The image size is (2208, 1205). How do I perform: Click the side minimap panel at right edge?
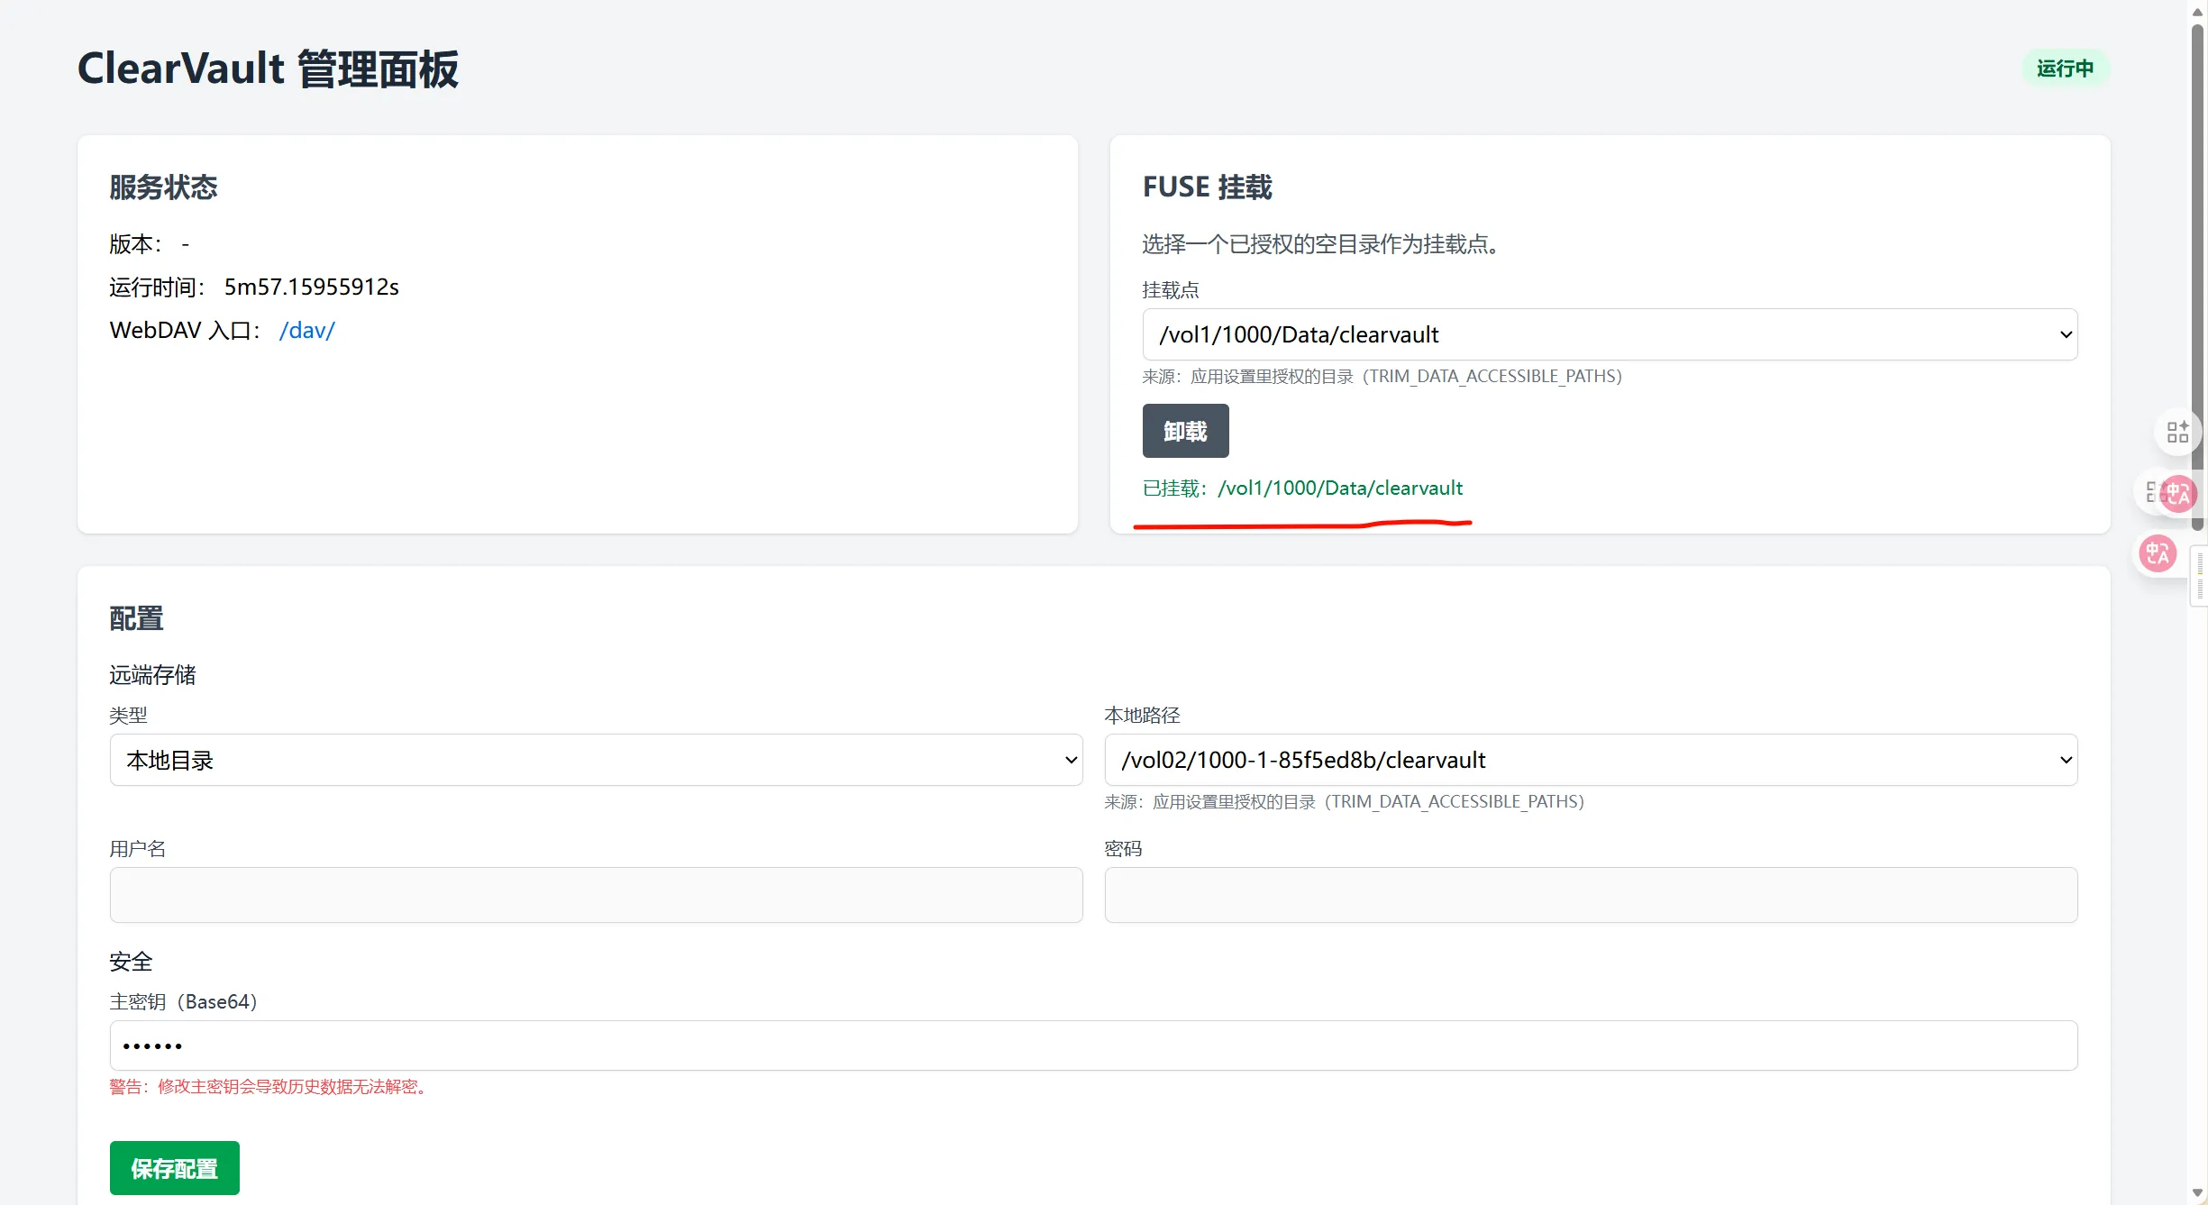[2200, 578]
